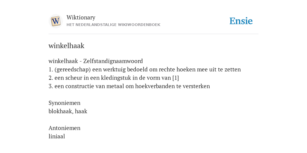Click definition 1 about gereedschap

pyautogui.click(x=145, y=69)
